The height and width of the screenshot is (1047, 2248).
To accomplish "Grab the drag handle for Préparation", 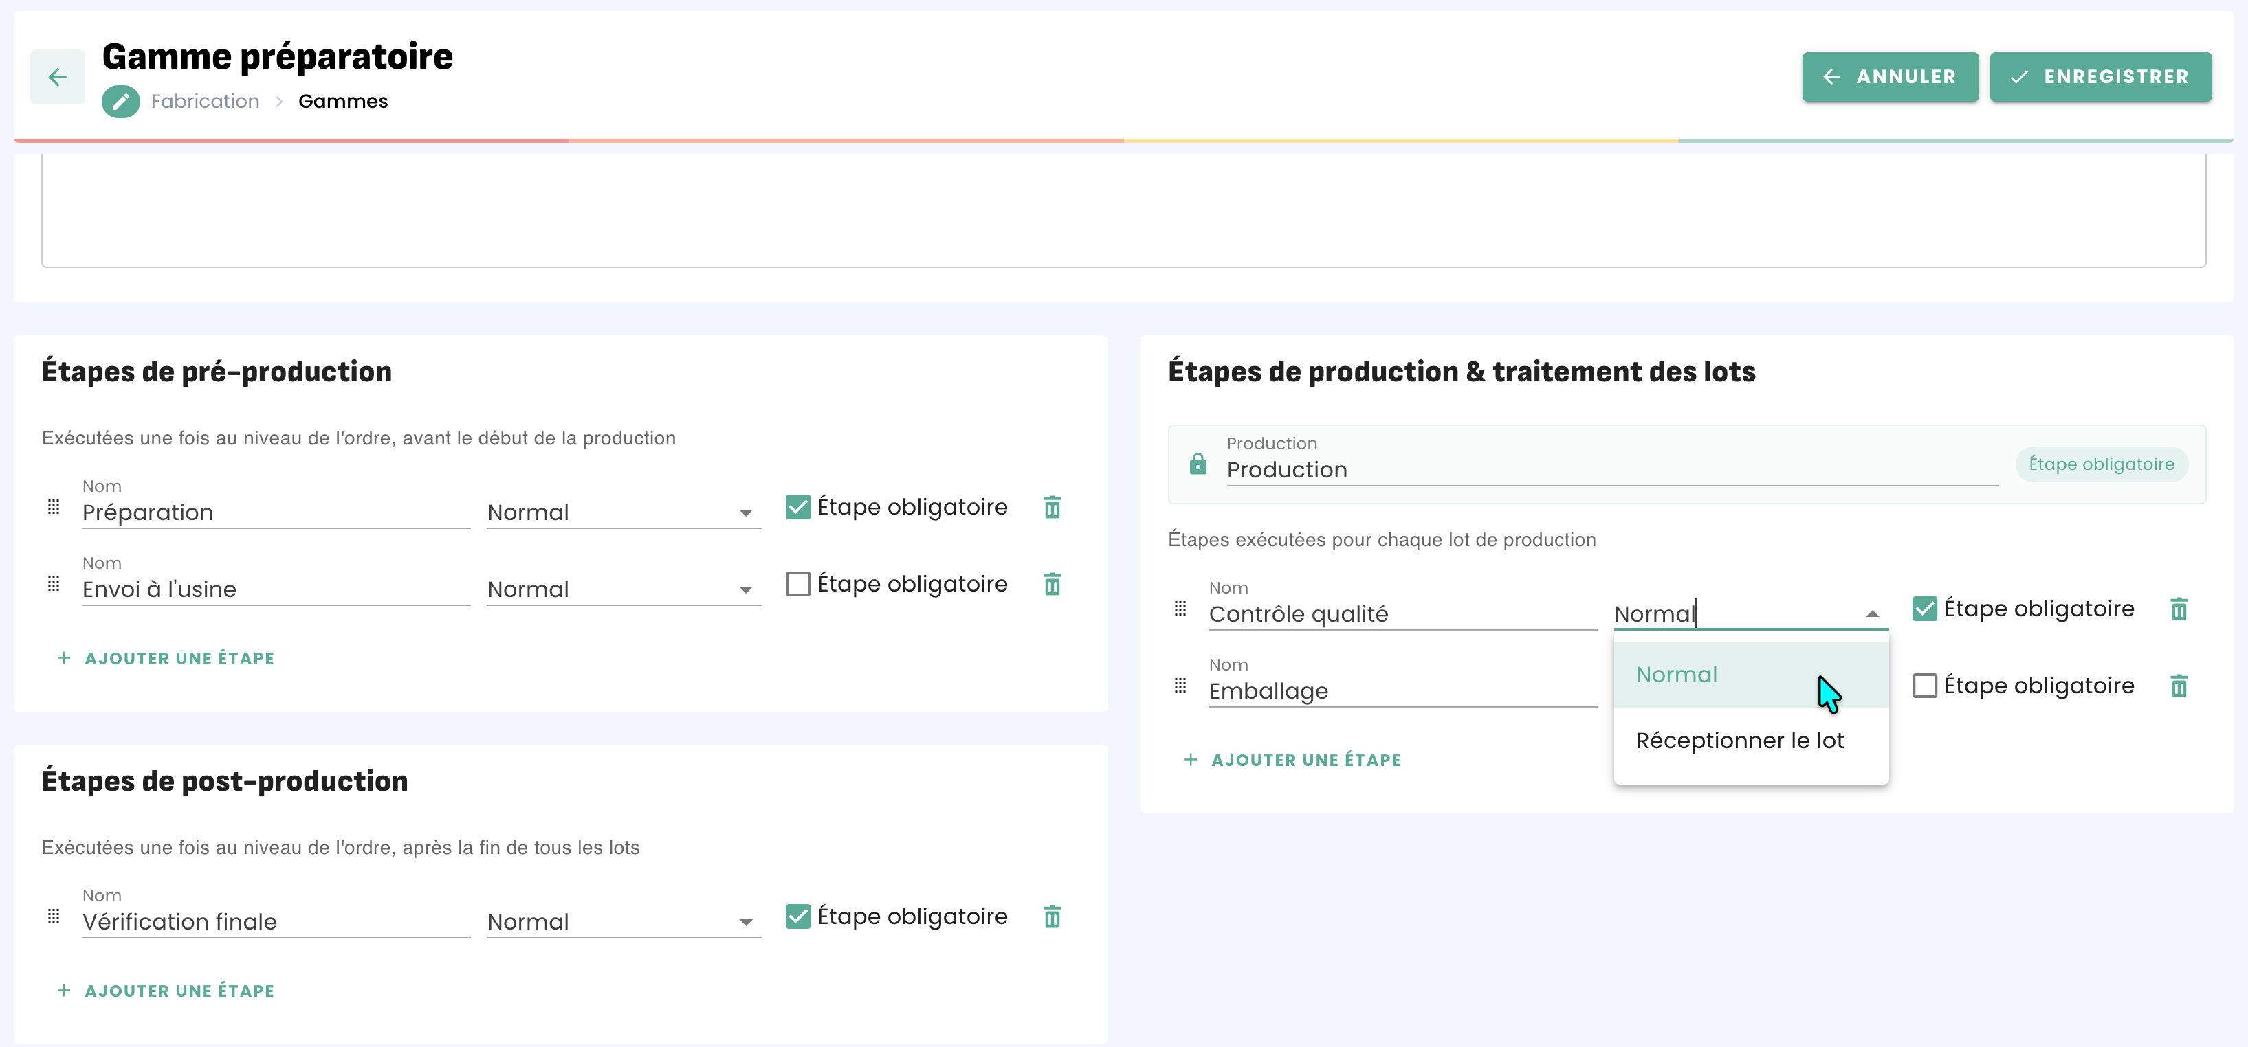I will 53,508.
